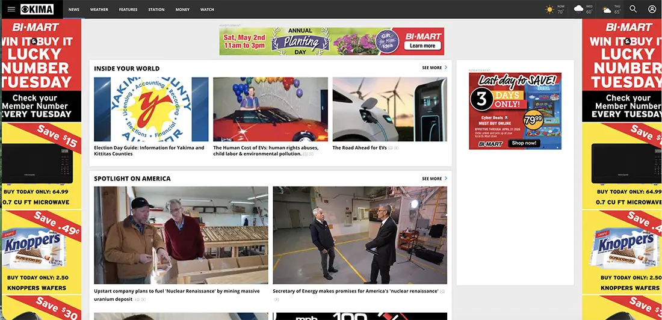Open Secretary of Energy 'nuclear renaissance' headline

pos(356,291)
